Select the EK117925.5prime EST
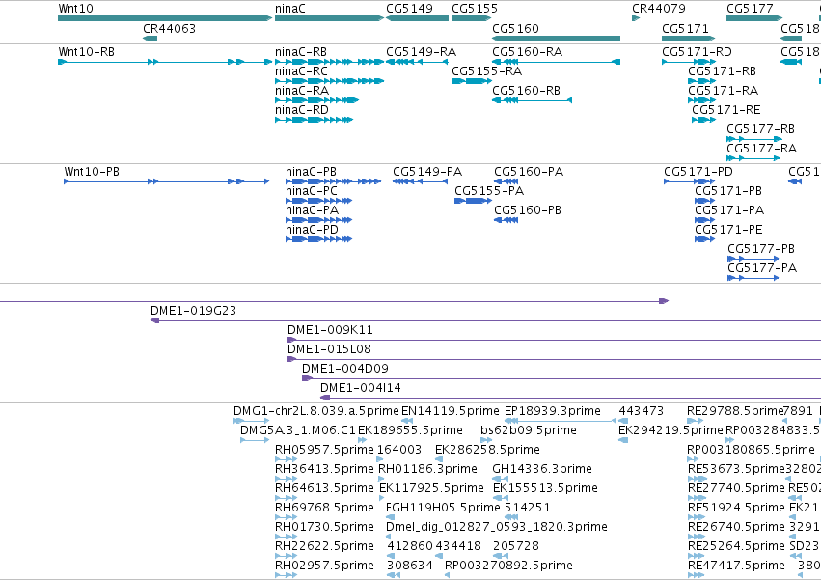Viewport: 821px width, 580px height. coord(383,498)
